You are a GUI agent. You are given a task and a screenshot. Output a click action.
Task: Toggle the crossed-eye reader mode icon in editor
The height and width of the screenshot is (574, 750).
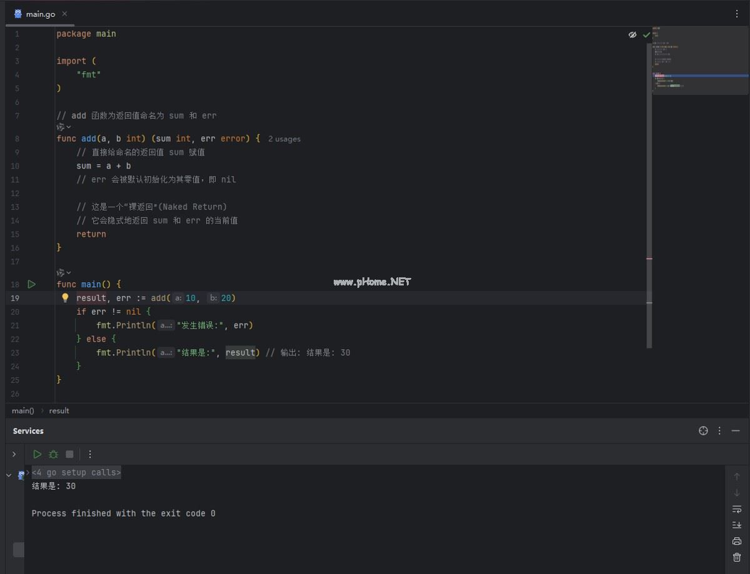632,35
